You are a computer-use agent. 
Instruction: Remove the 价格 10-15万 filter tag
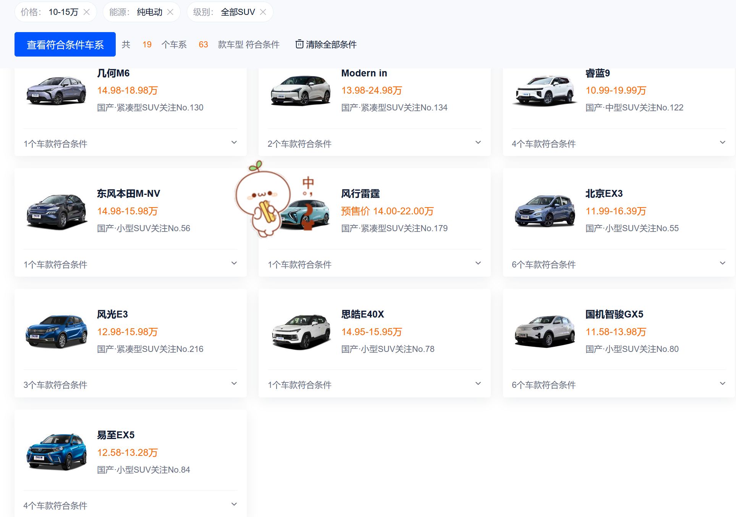[x=87, y=11]
